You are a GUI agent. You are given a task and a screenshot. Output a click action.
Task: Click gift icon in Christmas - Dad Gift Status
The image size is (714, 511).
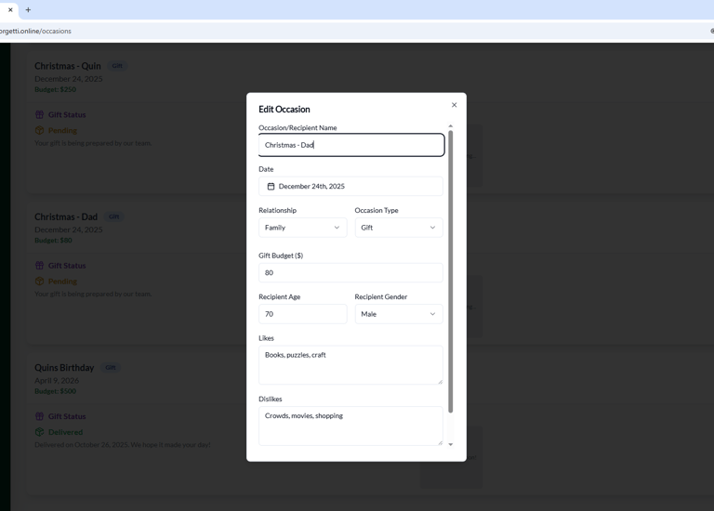coord(40,266)
